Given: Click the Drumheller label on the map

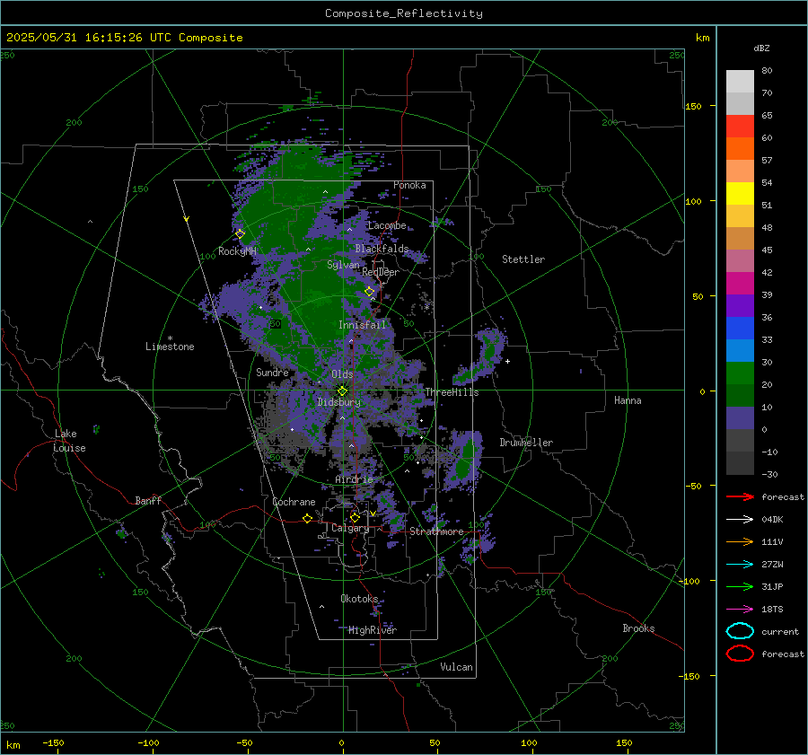Looking at the screenshot, I should tap(526, 443).
